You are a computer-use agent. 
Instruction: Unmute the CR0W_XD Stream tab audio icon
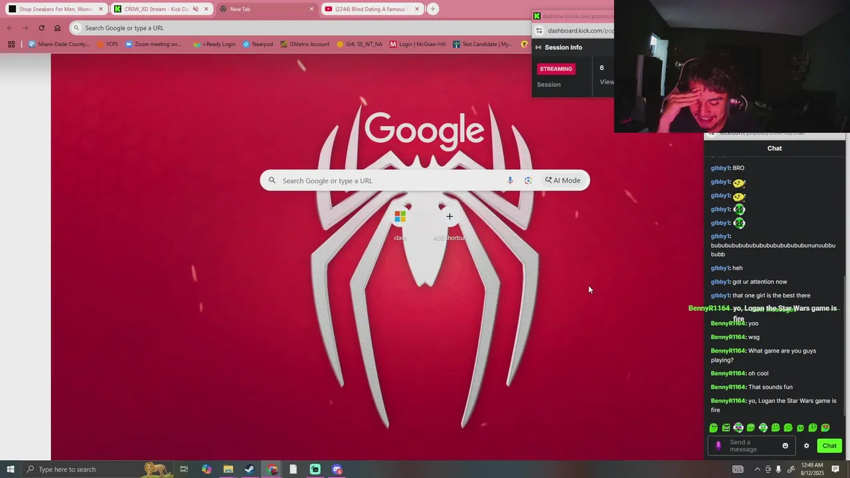[x=195, y=9]
